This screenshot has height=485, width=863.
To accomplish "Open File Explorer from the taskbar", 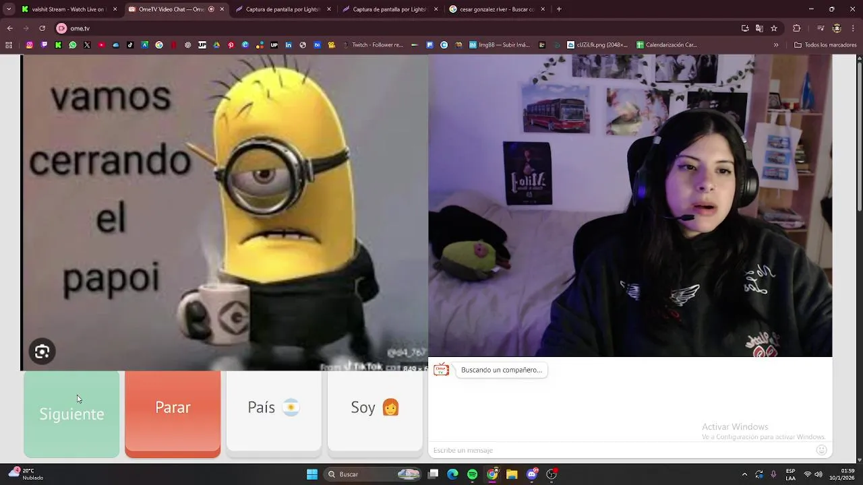I will click(512, 474).
